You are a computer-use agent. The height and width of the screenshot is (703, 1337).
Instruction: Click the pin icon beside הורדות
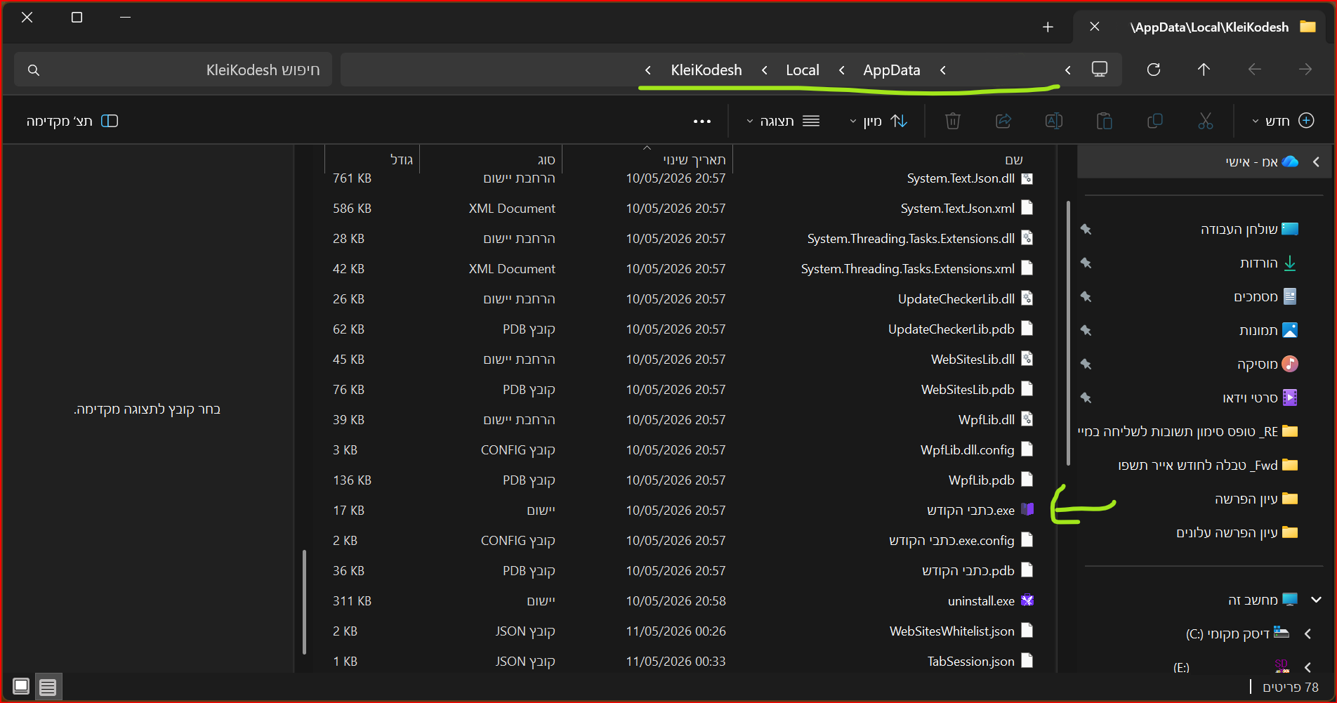1086,263
